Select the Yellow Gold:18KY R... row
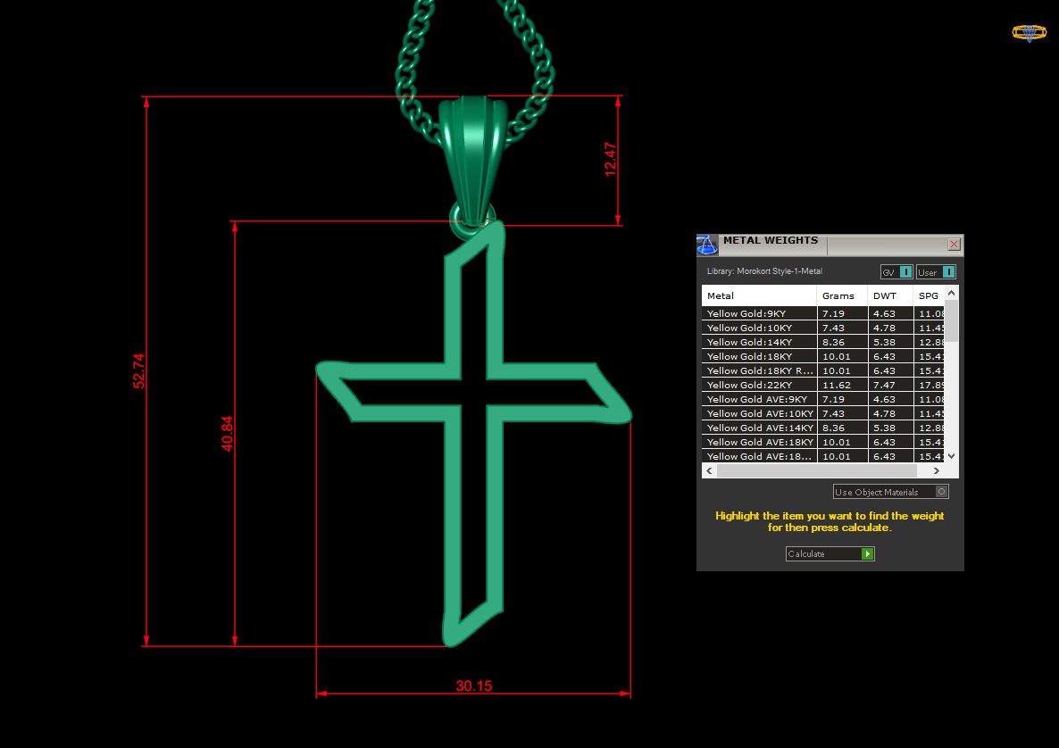This screenshot has width=1059, height=748. pos(822,370)
